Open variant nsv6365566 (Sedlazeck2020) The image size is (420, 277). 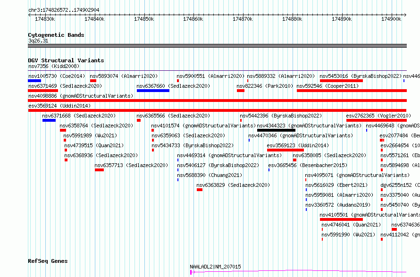pos(173,116)
